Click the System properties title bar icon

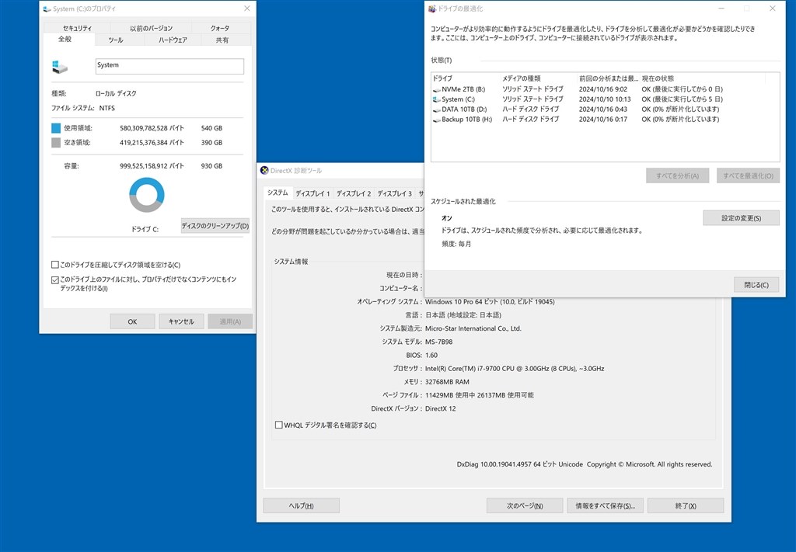[x=47, y=9]
